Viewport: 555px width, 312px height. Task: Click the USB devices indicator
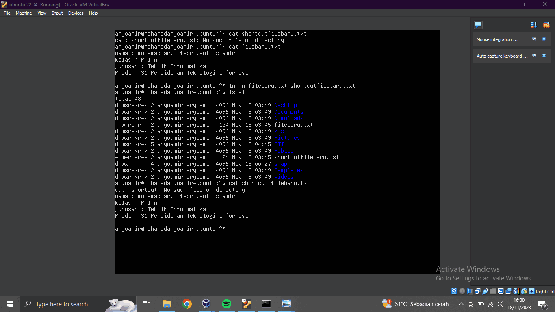[486, 291]
